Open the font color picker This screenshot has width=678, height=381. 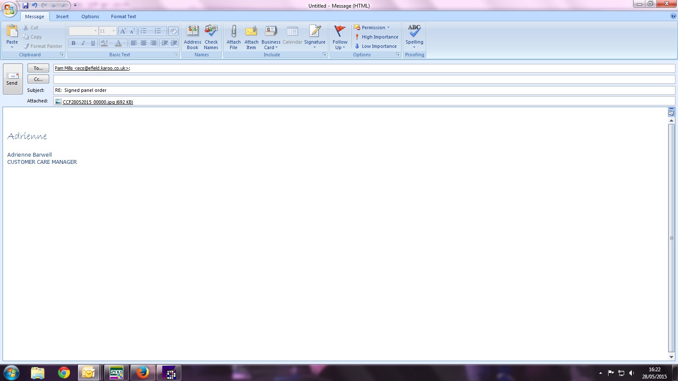[125, 43]
